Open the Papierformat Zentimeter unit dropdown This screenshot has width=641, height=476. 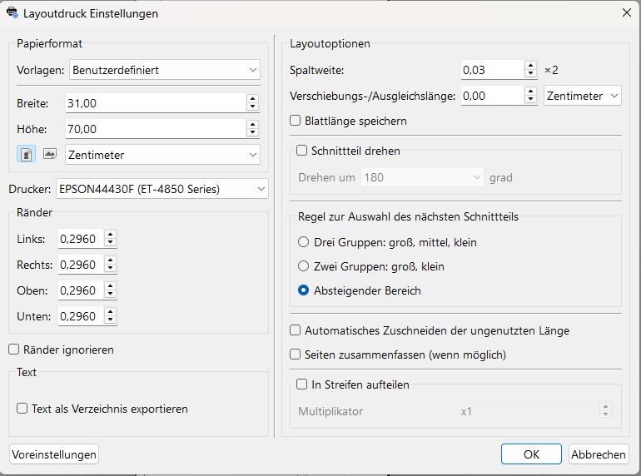(162, 155)
